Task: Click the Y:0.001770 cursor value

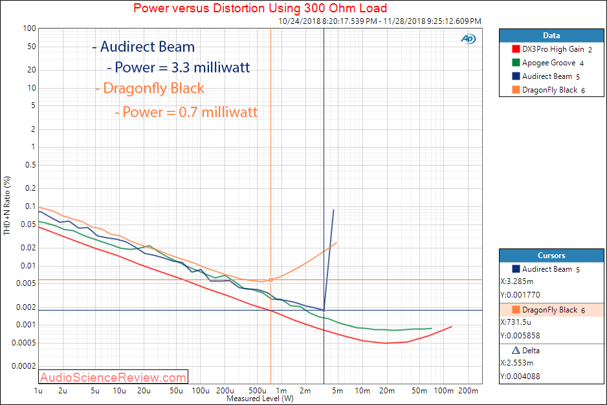Action: pos(520,295)
